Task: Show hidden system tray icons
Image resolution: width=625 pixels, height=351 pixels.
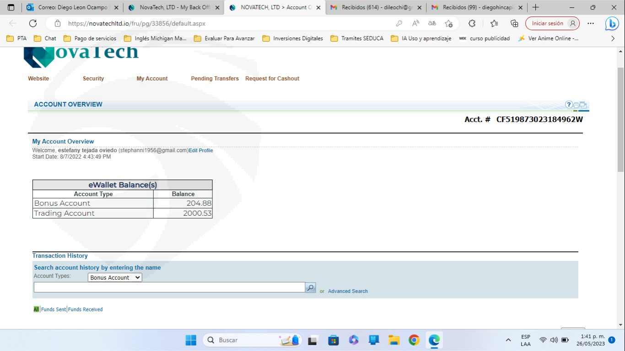Action: [508, 340]
